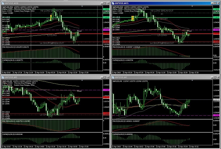Viewport: 221px width, 149px height.
Task: Grab the chart shift triangle in M15 chart
Action: [x=192, y=6]
